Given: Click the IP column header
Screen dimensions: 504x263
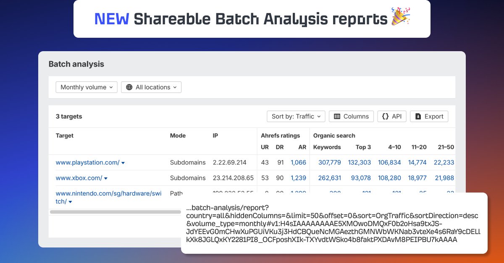Looking at the screenshot, I should click(x=215, y=135).
